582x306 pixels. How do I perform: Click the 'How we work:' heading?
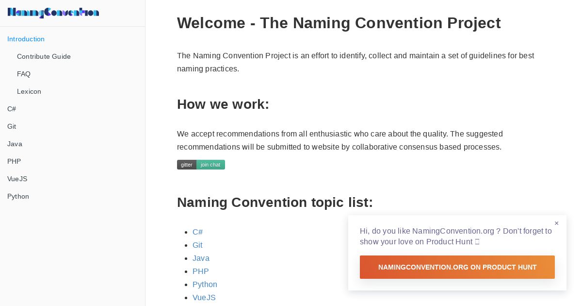pyautogui.click(x=223, y=104)
